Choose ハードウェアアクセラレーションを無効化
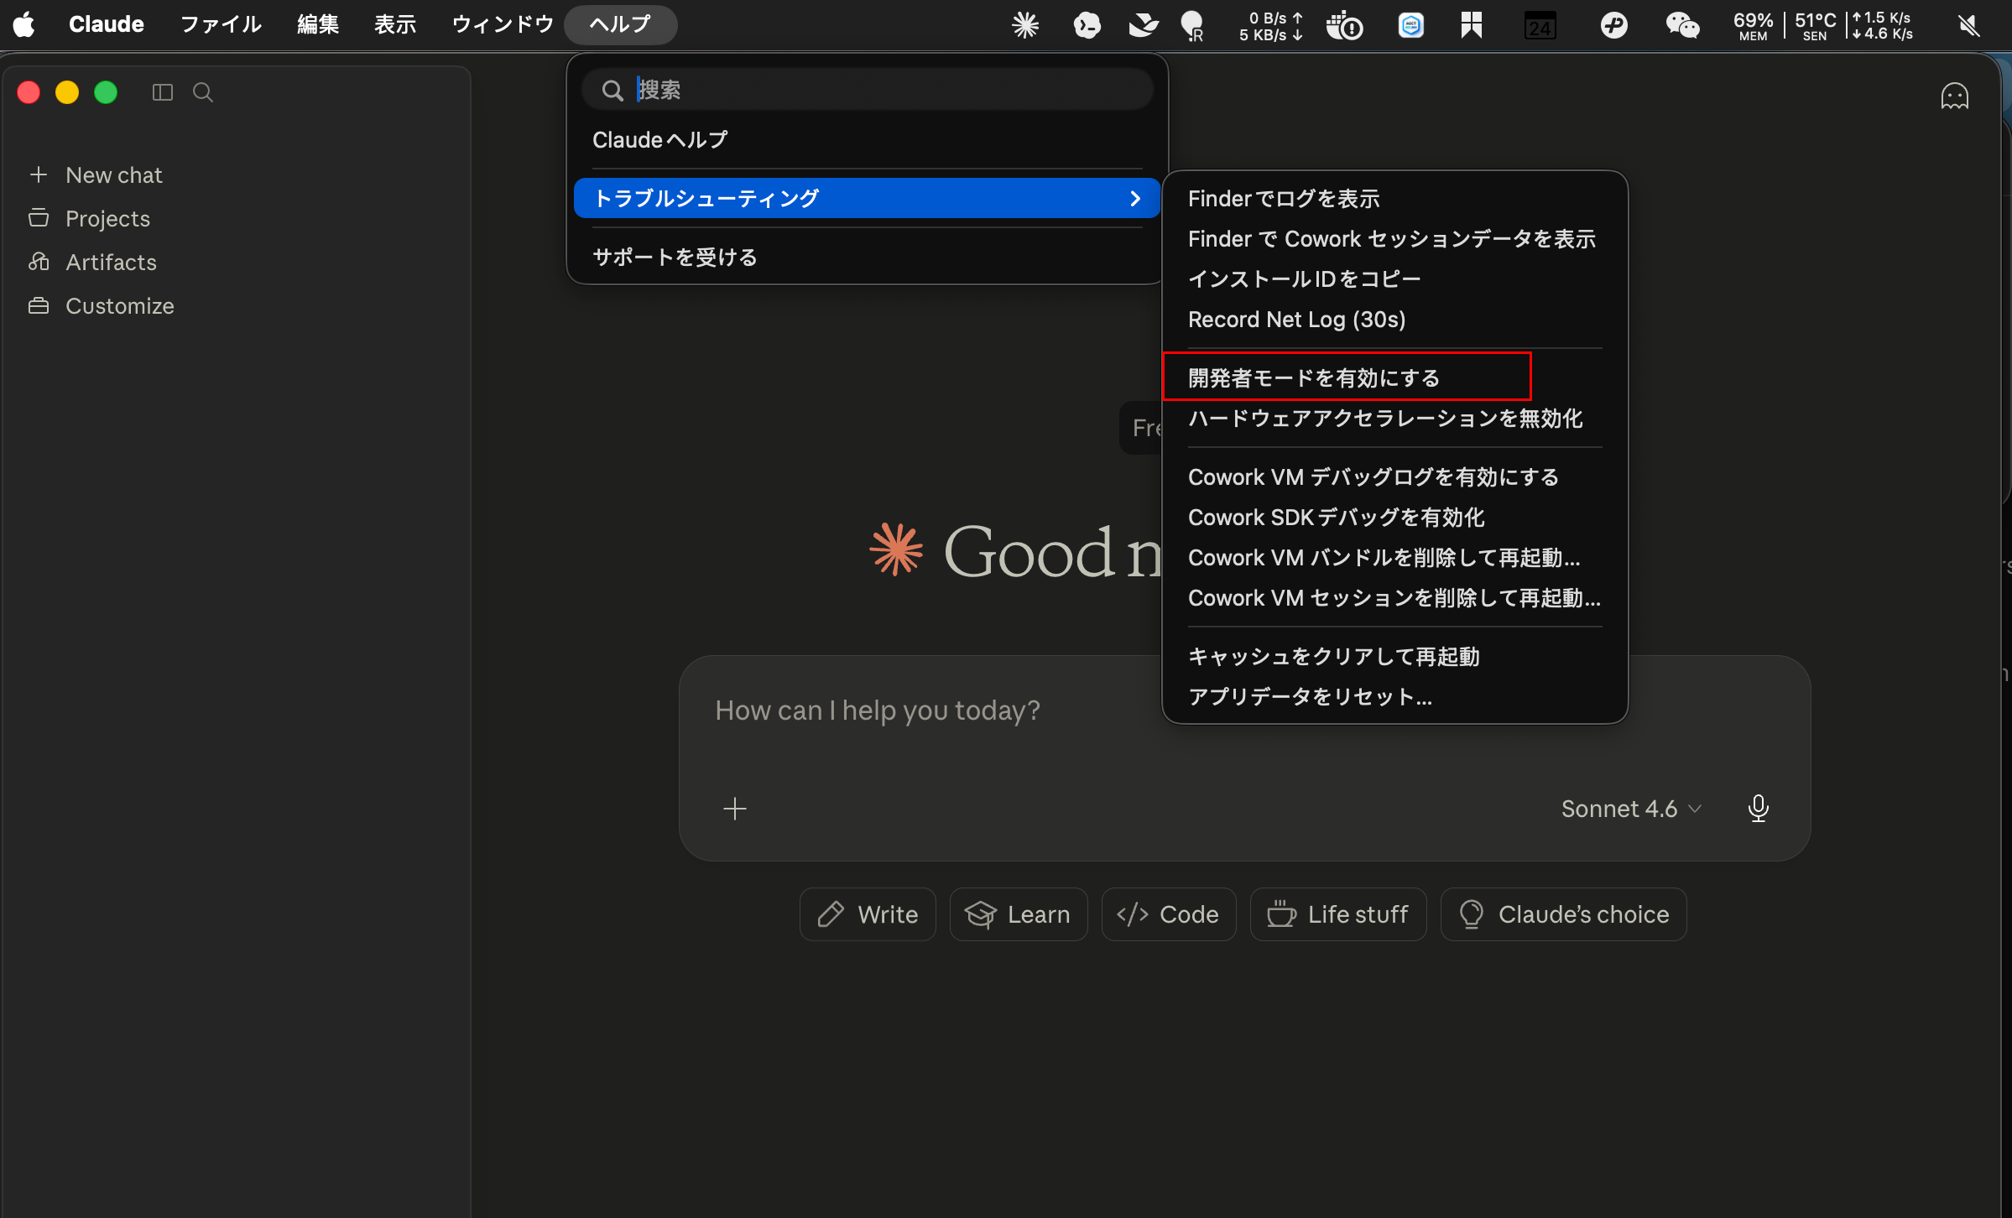 [1394, 418]
